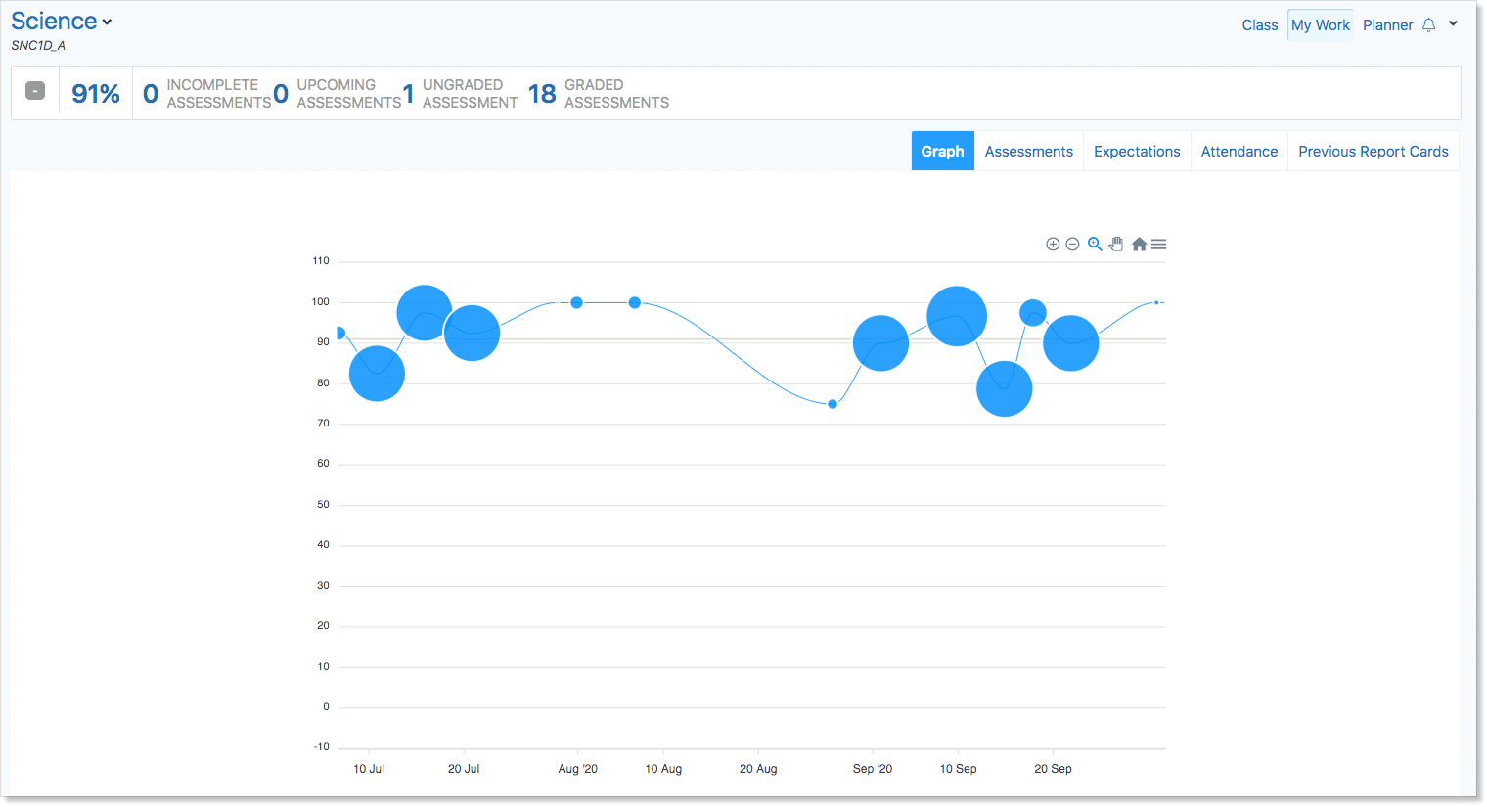Click the 18 Graded Assessments counter
Screen dimensions: 1487x807
coord(598,94)
